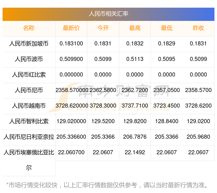Select the 0.5113 highest value cell

click(135, 59)
